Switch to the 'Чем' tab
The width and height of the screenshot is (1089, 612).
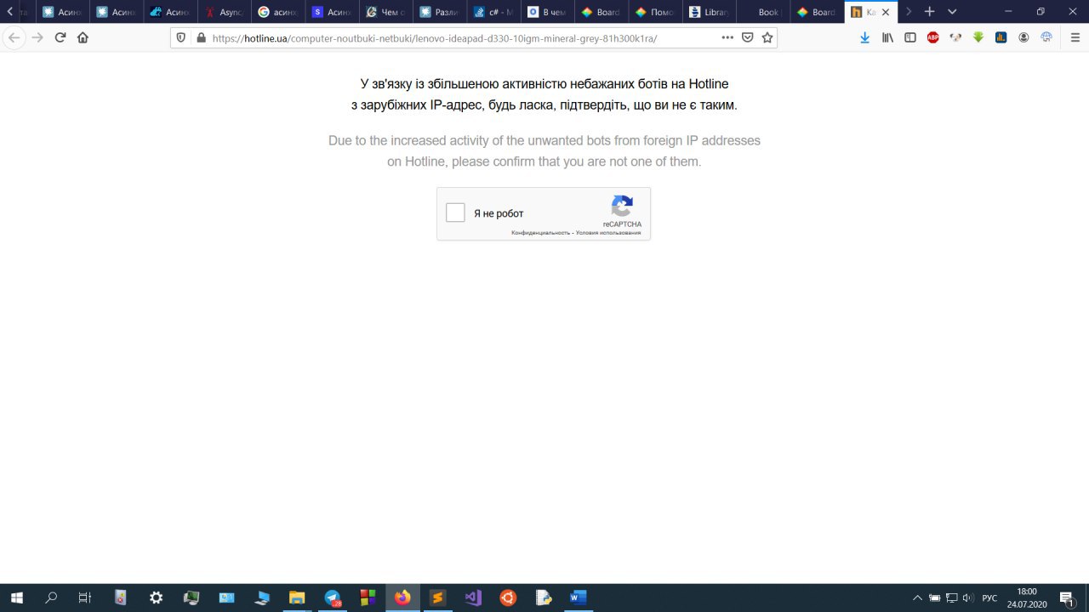pos(388,12)
